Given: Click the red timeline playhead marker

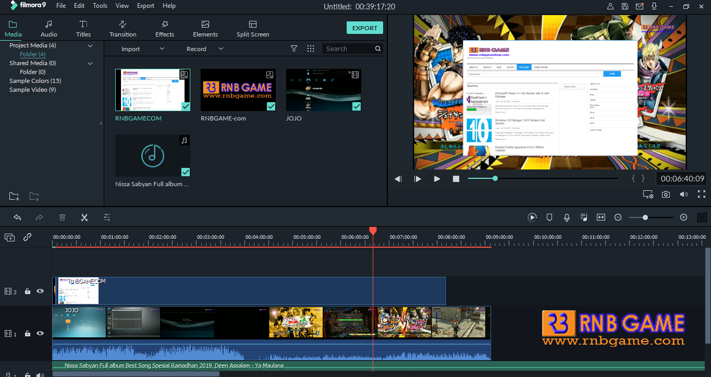Looking at the screenshot, I should pos(373,230).
